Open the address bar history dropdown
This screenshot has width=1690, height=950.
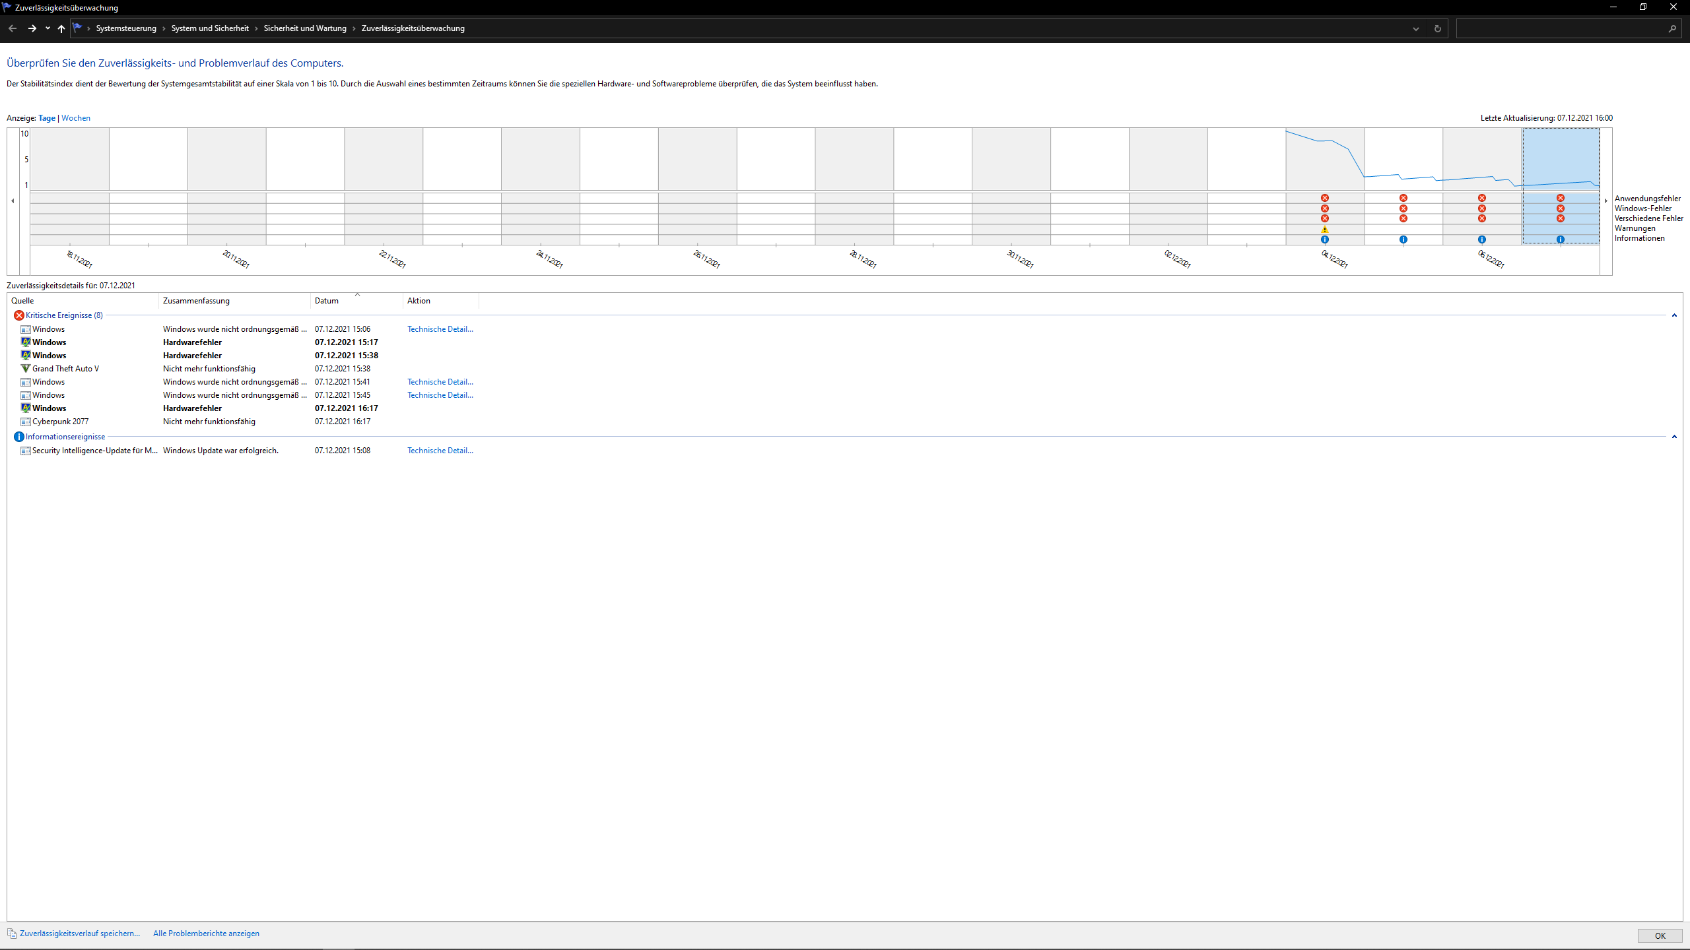pyautogui.click(x=1415, y=28)
